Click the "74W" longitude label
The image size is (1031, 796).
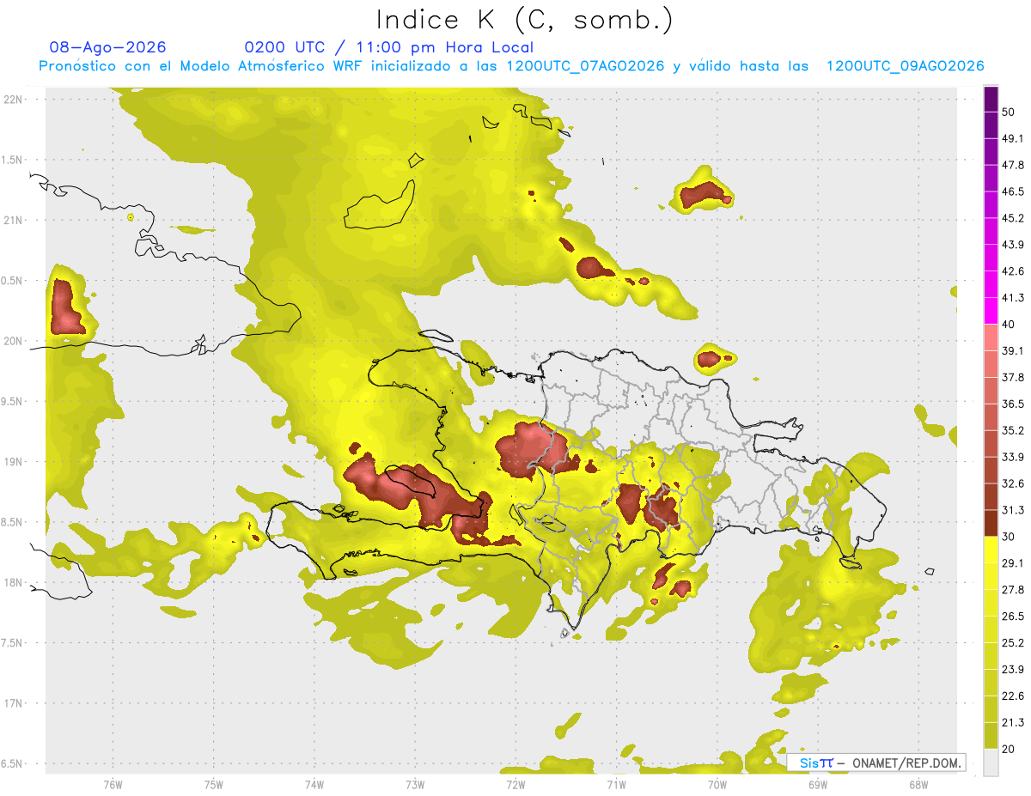coord(314,785)
